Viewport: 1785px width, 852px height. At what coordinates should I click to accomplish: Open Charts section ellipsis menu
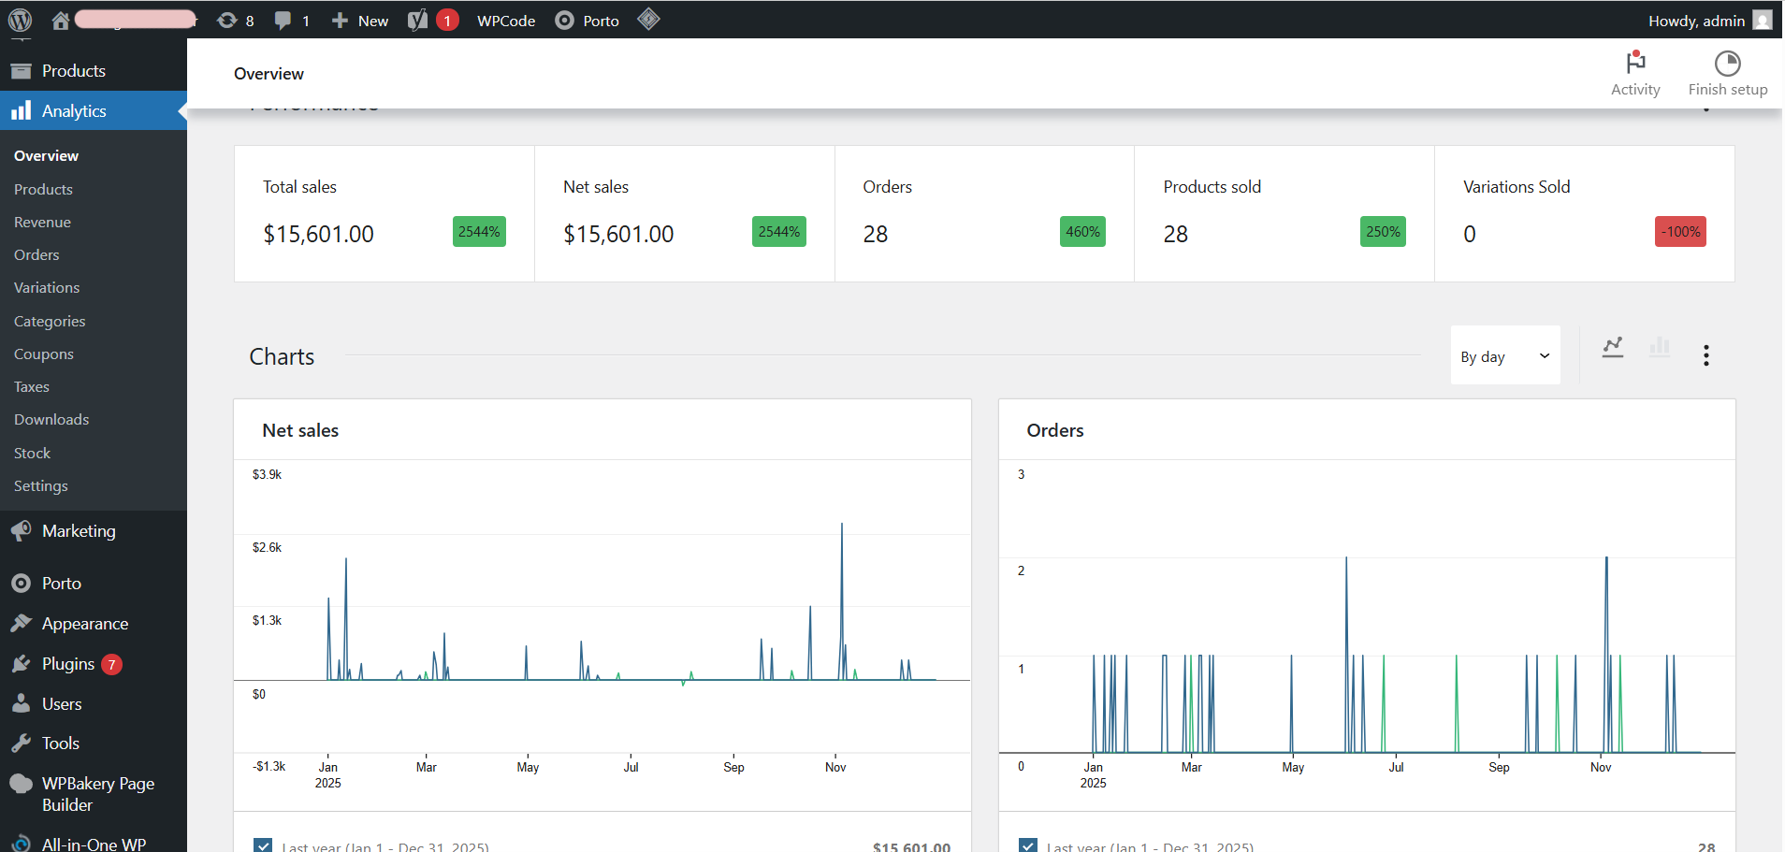(x=1705, y=355)
